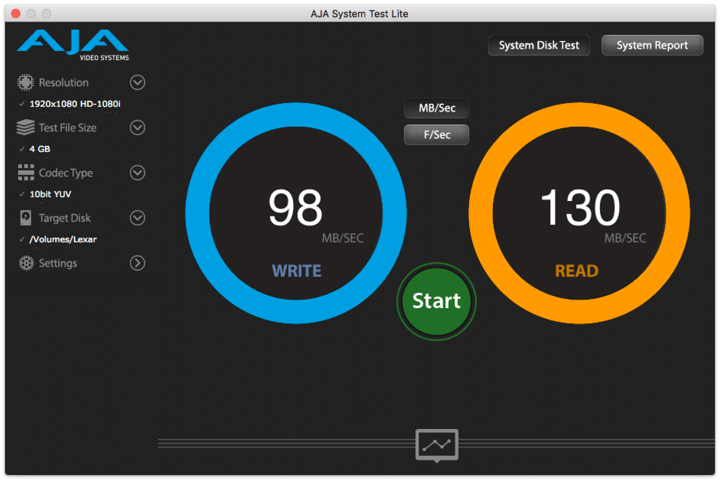This screenshot has width=720, height=480.
Task: Click the Target Disk drive icon
Action: click(x=25, y=218)
